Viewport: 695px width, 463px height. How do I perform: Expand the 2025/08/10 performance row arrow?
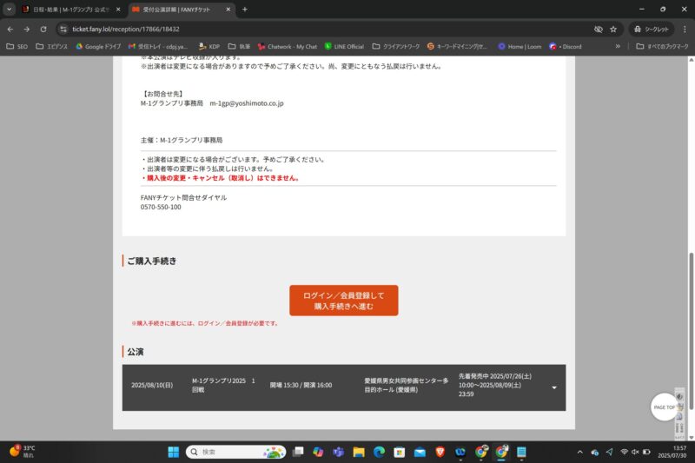click(554, 387)
